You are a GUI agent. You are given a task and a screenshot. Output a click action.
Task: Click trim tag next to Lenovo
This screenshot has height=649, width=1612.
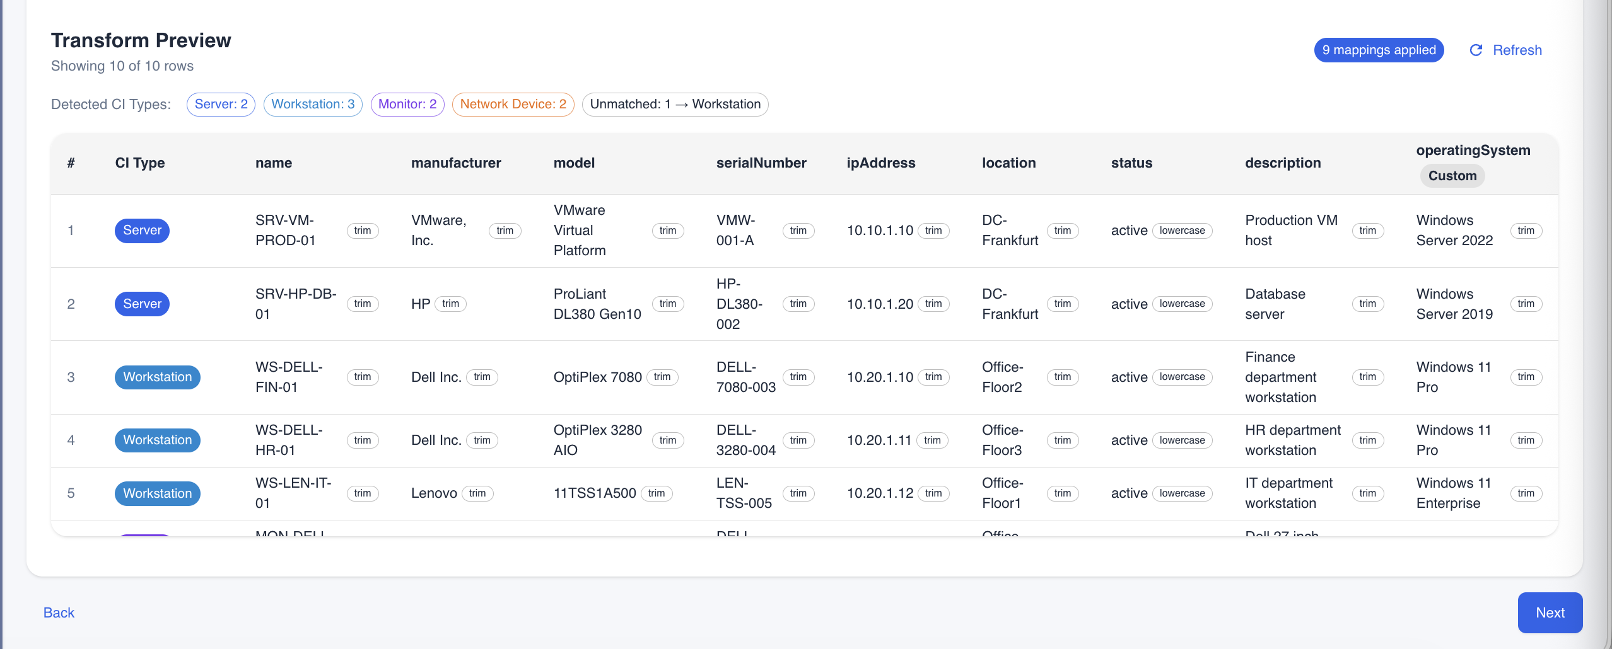click(x=477, y=493)
